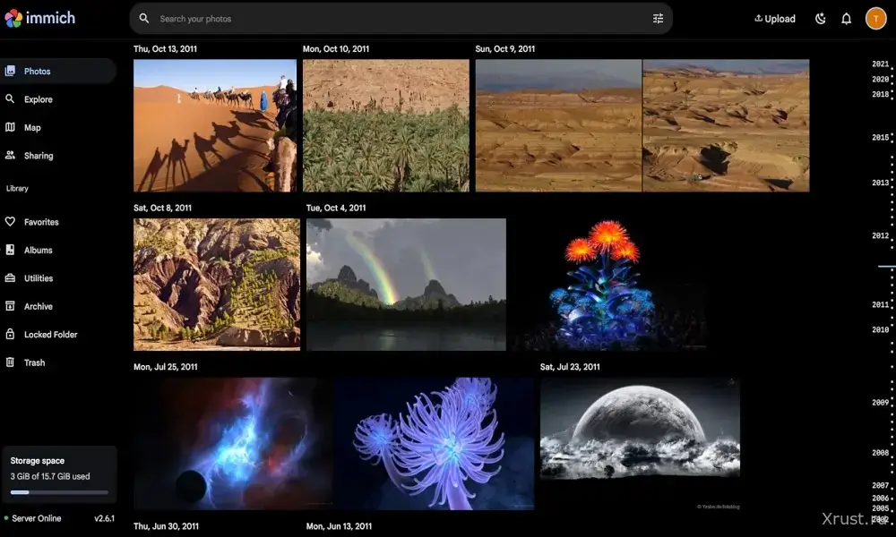Click the Immich logo icon
The image size is (896, 537).
tap(13, 18)
